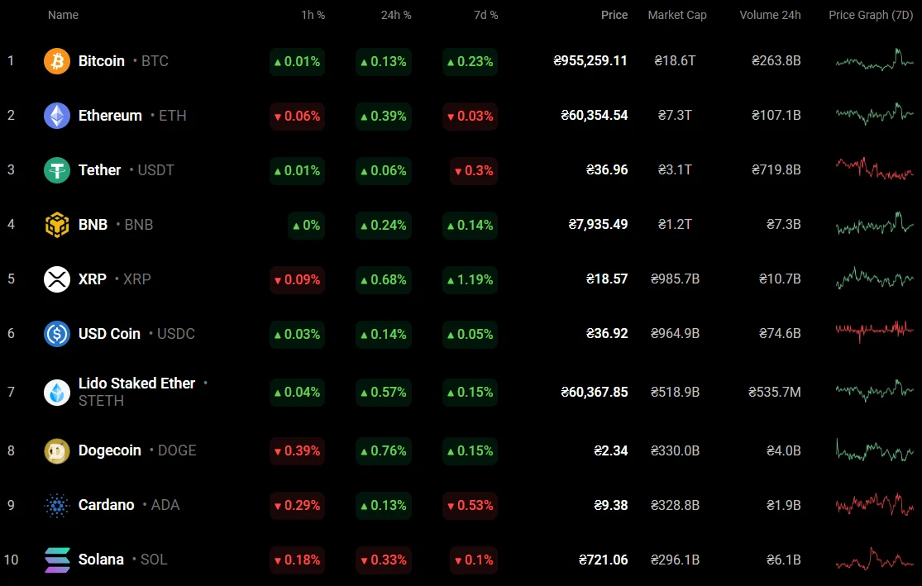Click the Name column header
Image resolution: width=922 pixels, height=586 pixels.
tap(63, 15)
